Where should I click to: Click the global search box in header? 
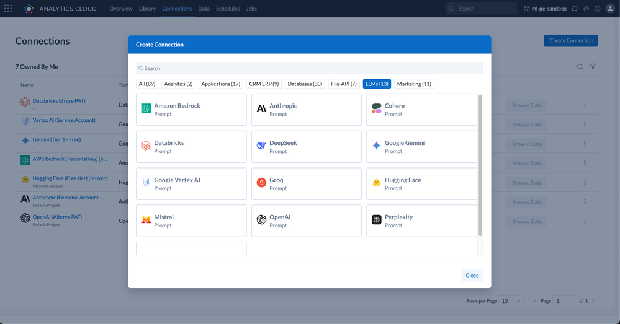pos(481,8)
